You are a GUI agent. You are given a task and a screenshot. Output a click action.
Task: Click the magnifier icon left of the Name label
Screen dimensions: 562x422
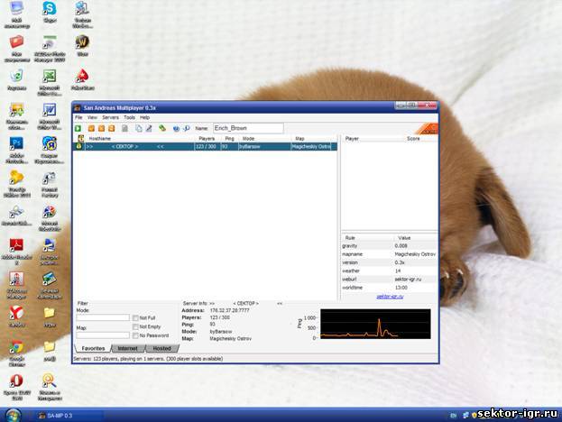click(x=187, y=128)
